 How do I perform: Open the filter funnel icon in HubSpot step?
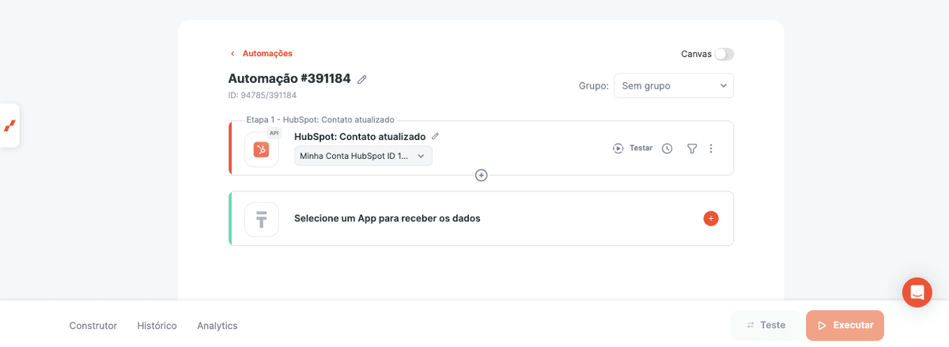[x=692, y=149]
